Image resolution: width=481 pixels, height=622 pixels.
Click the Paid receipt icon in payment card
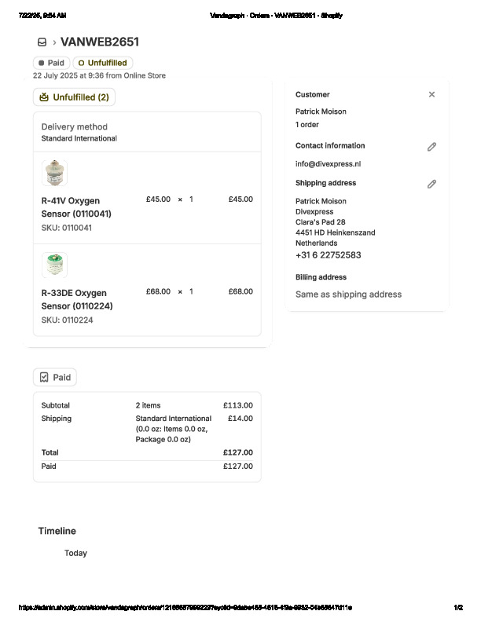pyautogui.click(x=44, y=378)
